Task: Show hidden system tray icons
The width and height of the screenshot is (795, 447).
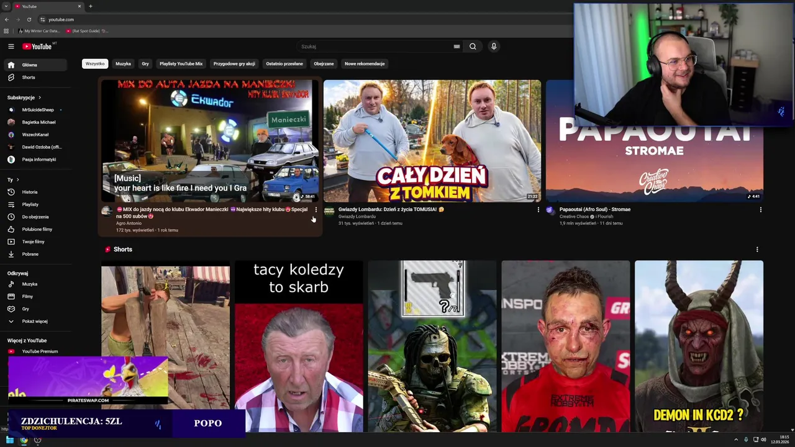Action: click(x=736, y=440)
